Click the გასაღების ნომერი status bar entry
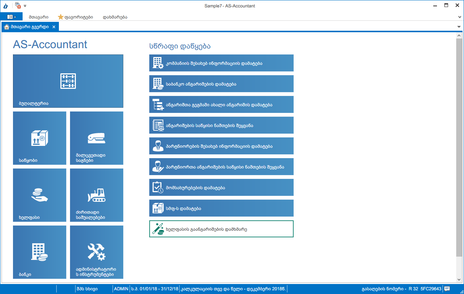This screenshot has height=294, width=464. (401, 289)
